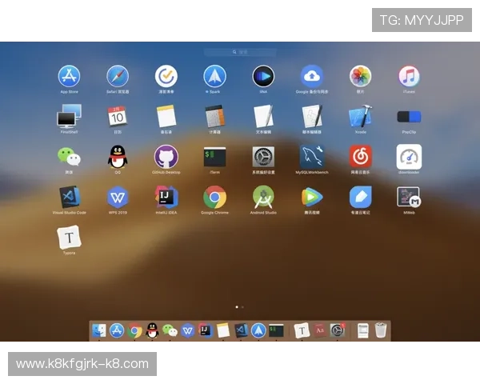Open Typora in the Launchpad grid

(x=69, y=237)
